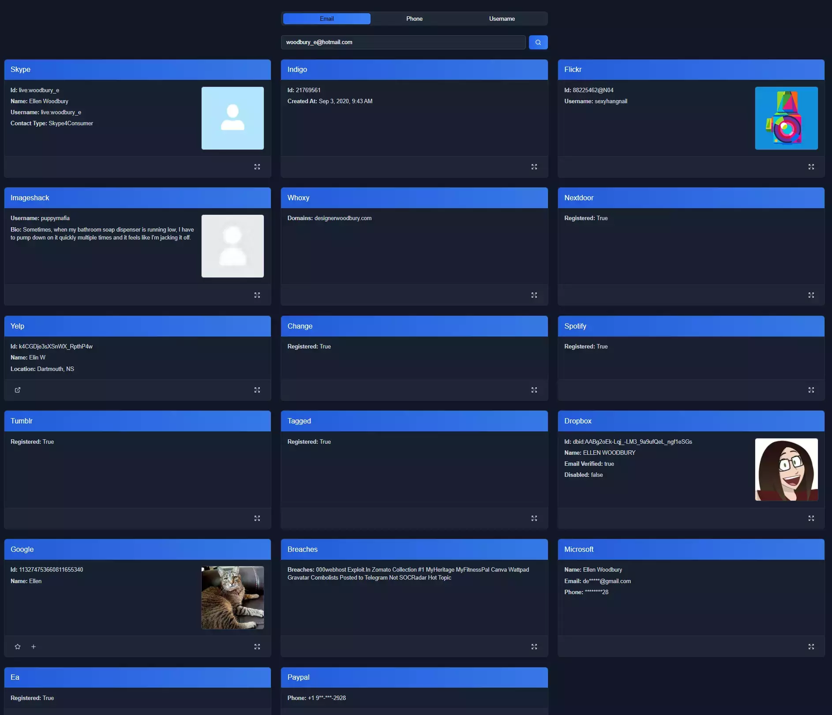Screen dimensions: 832x715
Task: Open the Skype default avatar image
Action: coord(232,118)
